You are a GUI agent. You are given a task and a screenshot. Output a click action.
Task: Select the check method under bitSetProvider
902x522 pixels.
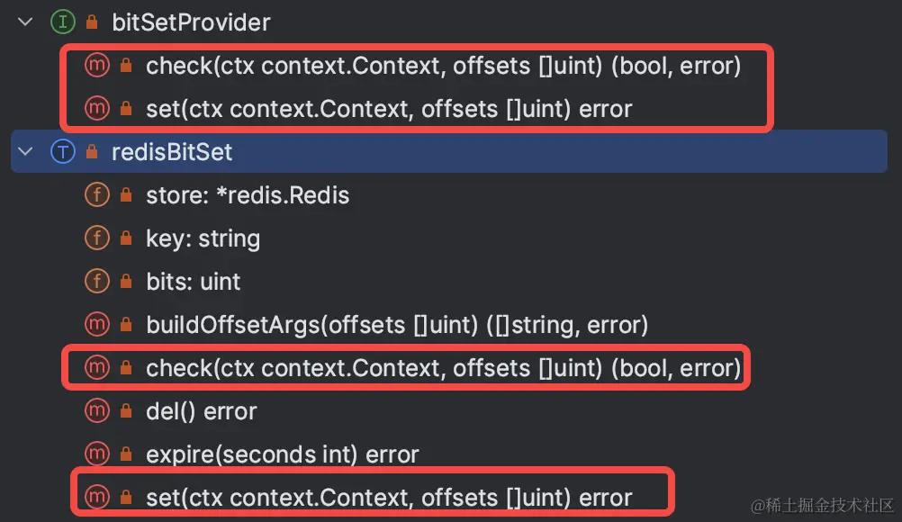click(x=443, y=66)
